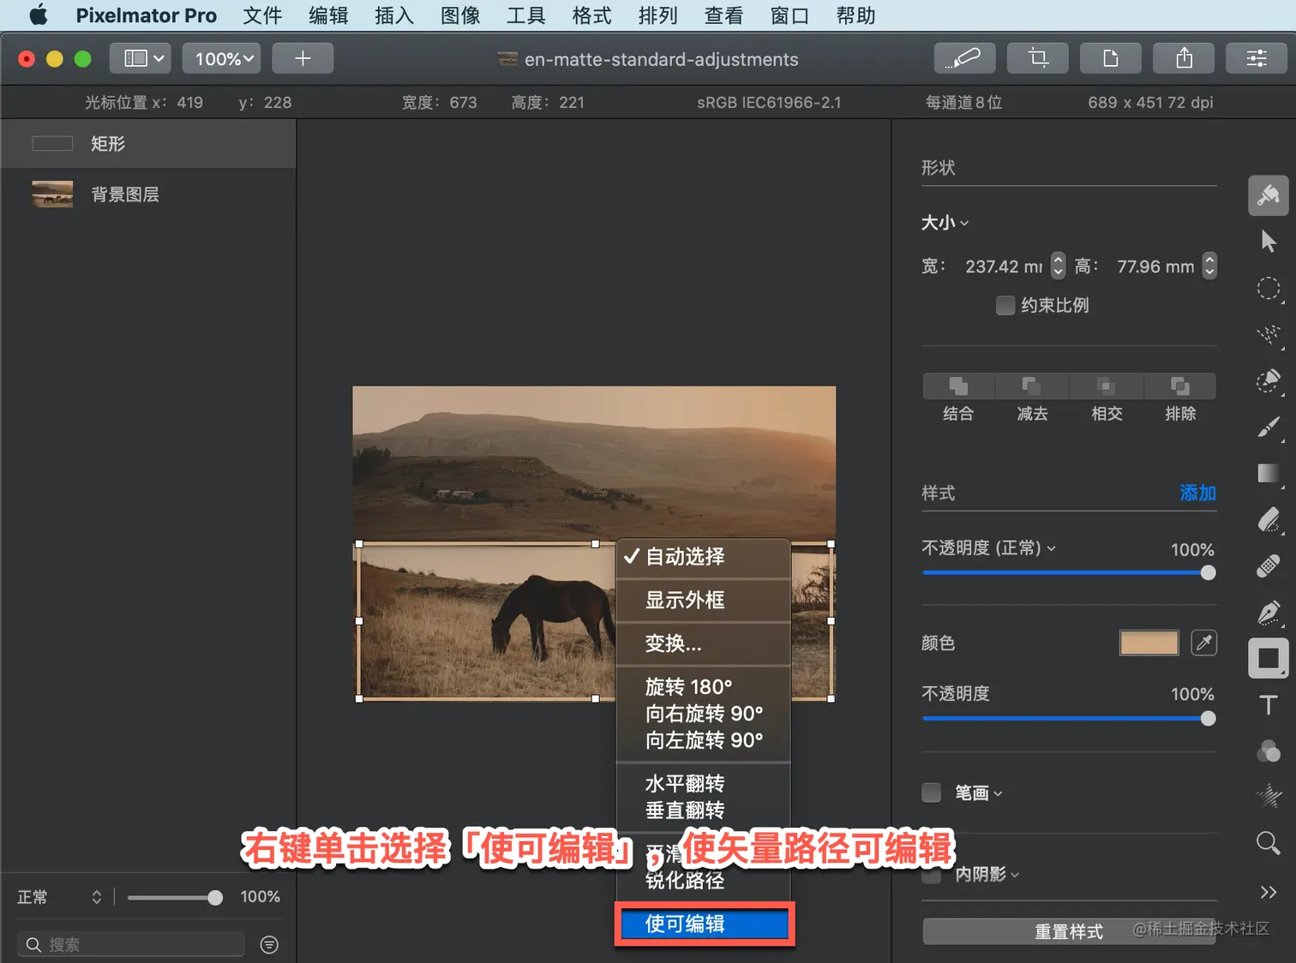Click the layer opacity slider at bottom left
This screenshot has width=1296, height=963.
(175, 897)
